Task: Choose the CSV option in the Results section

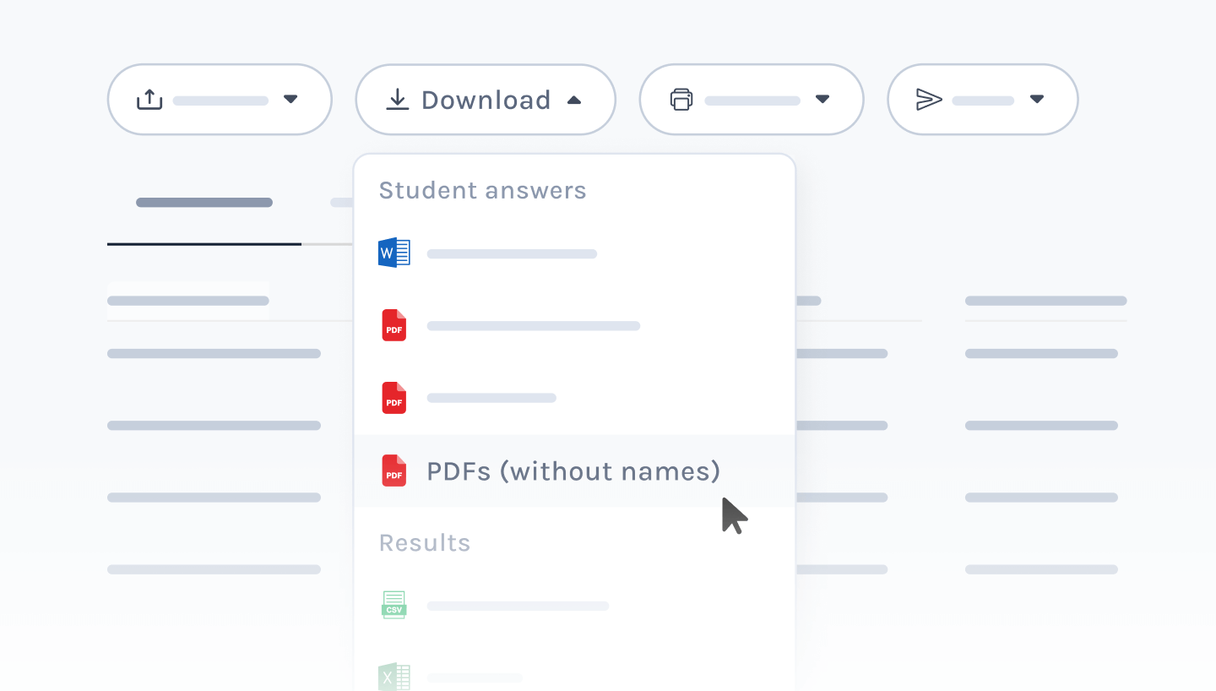Action: pyautogui.click(x=518, y=606)
